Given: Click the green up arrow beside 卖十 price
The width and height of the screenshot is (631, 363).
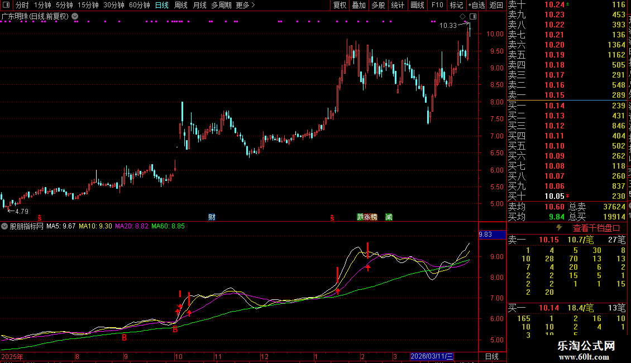Looking at the screenshot, I should pos(567,4).
